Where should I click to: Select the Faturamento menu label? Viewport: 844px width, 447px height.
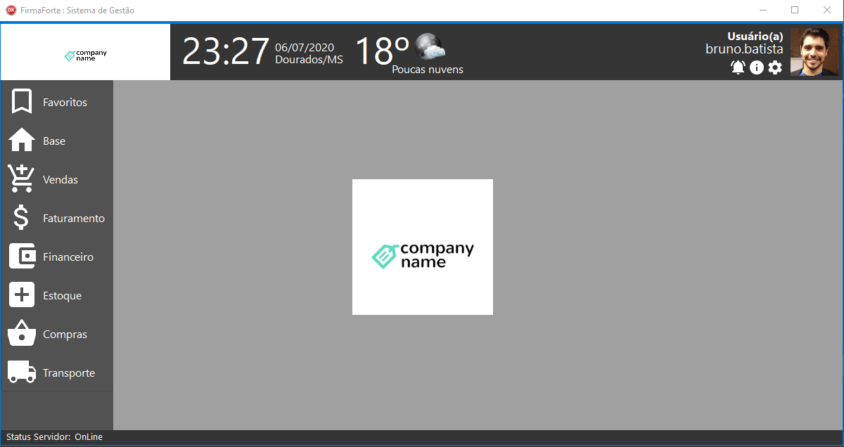pos(74,219)
